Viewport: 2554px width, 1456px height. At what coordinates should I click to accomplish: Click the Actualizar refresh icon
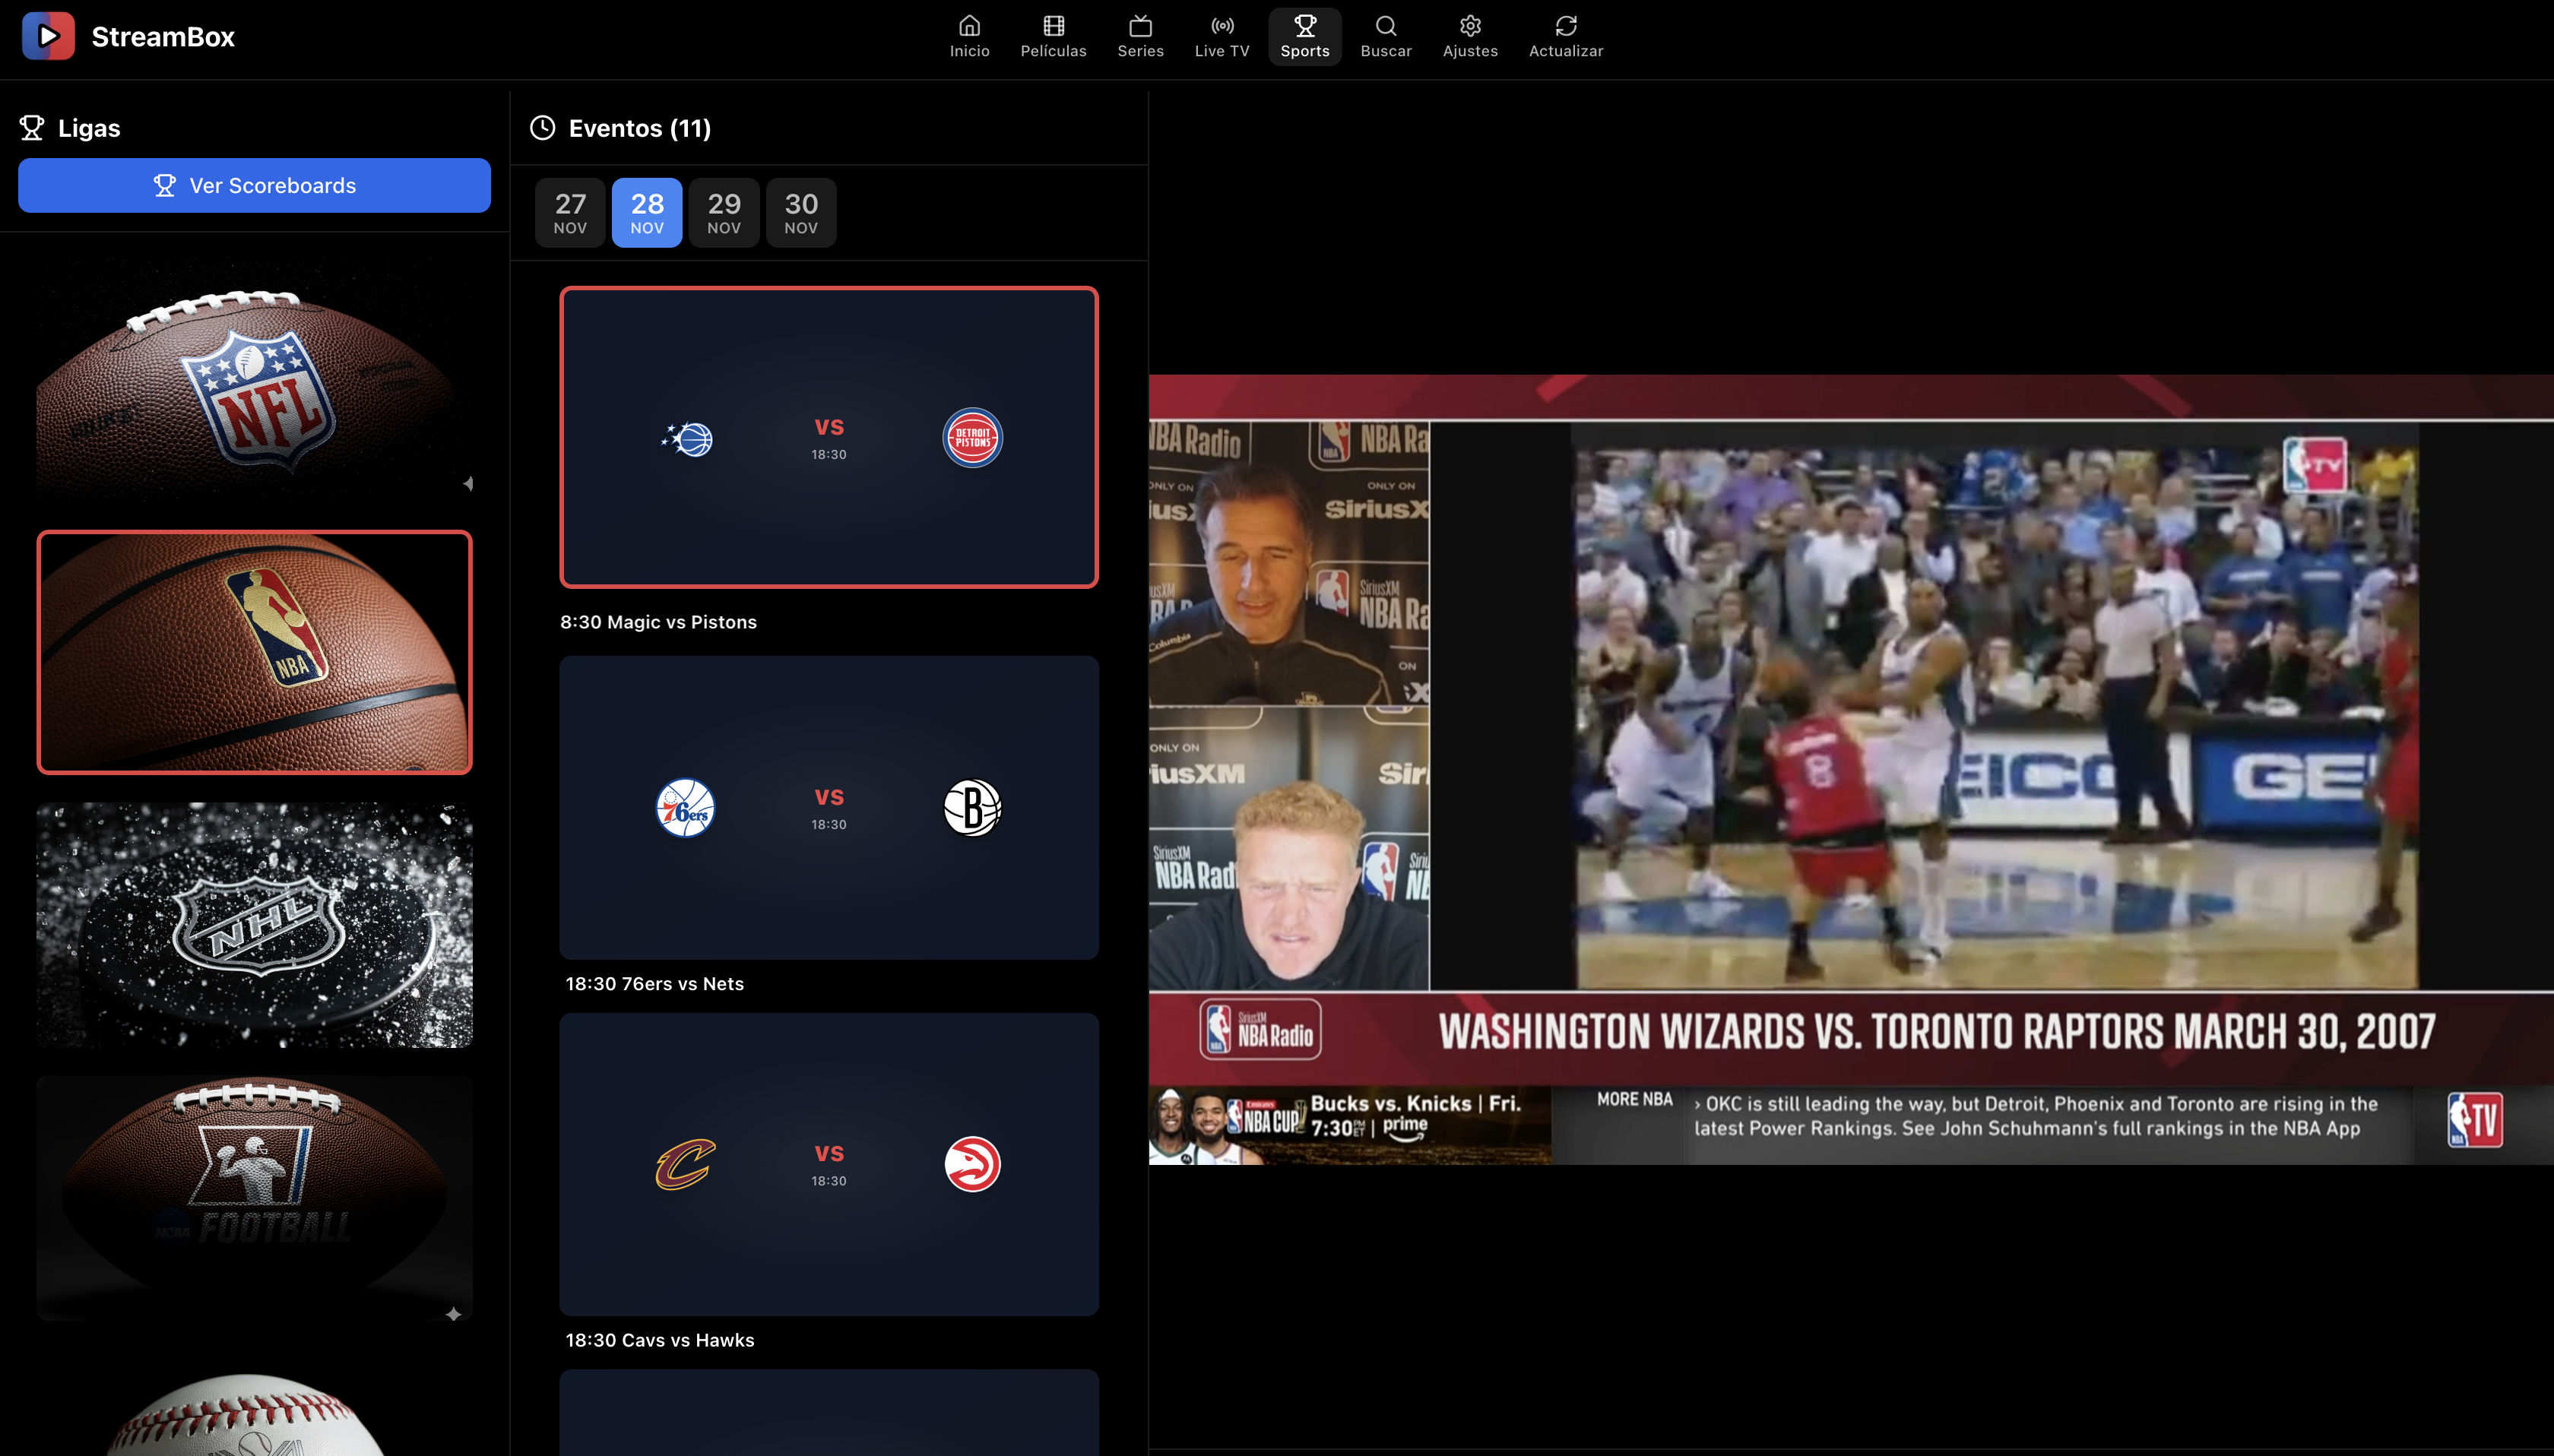[1564, 26]
